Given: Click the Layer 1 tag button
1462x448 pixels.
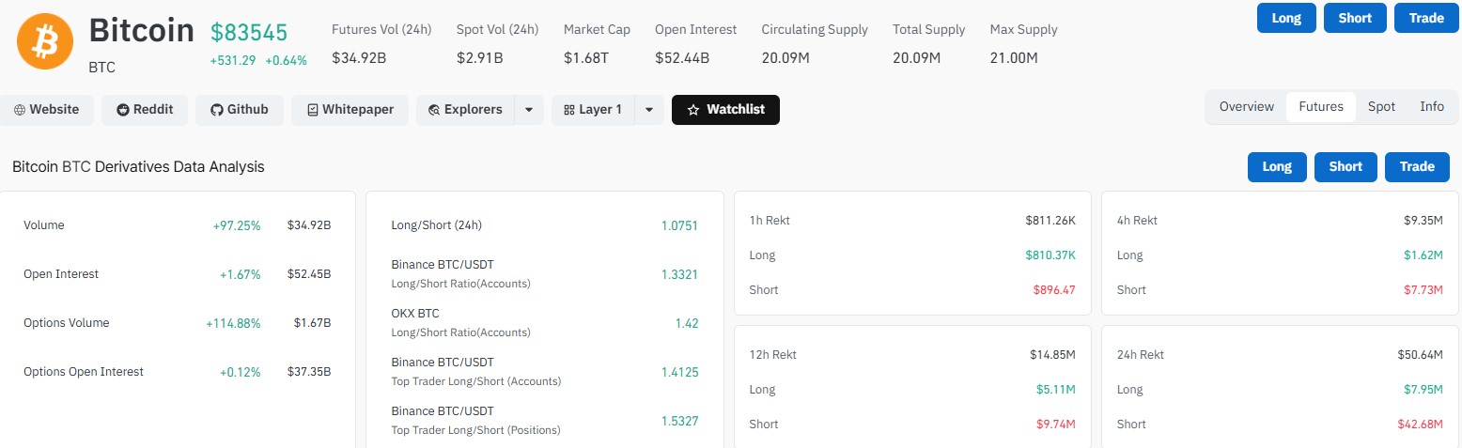Looking at the screenshot, I should point(593,110).
